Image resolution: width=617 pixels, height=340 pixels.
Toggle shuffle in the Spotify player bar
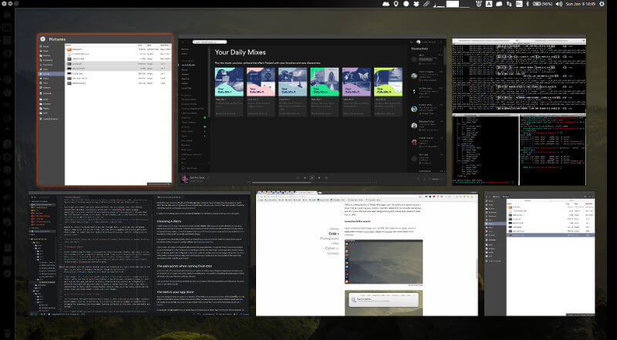click(x=298, y=177)
